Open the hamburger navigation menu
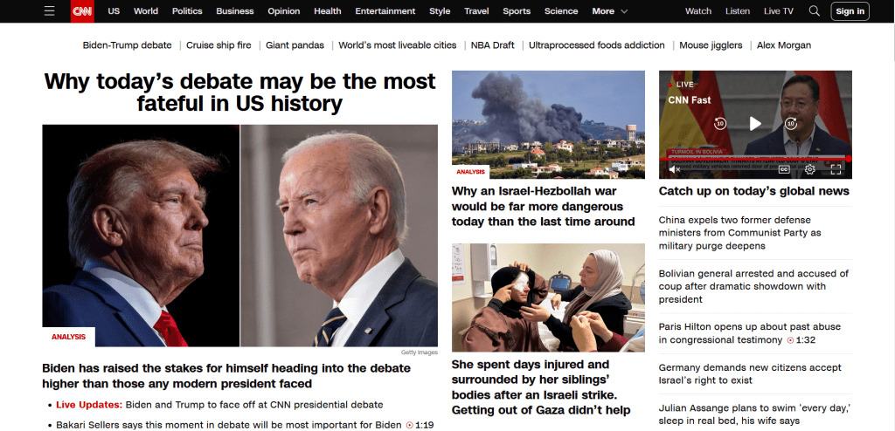Viewport: 895px width, 431px height. [50, 11]
